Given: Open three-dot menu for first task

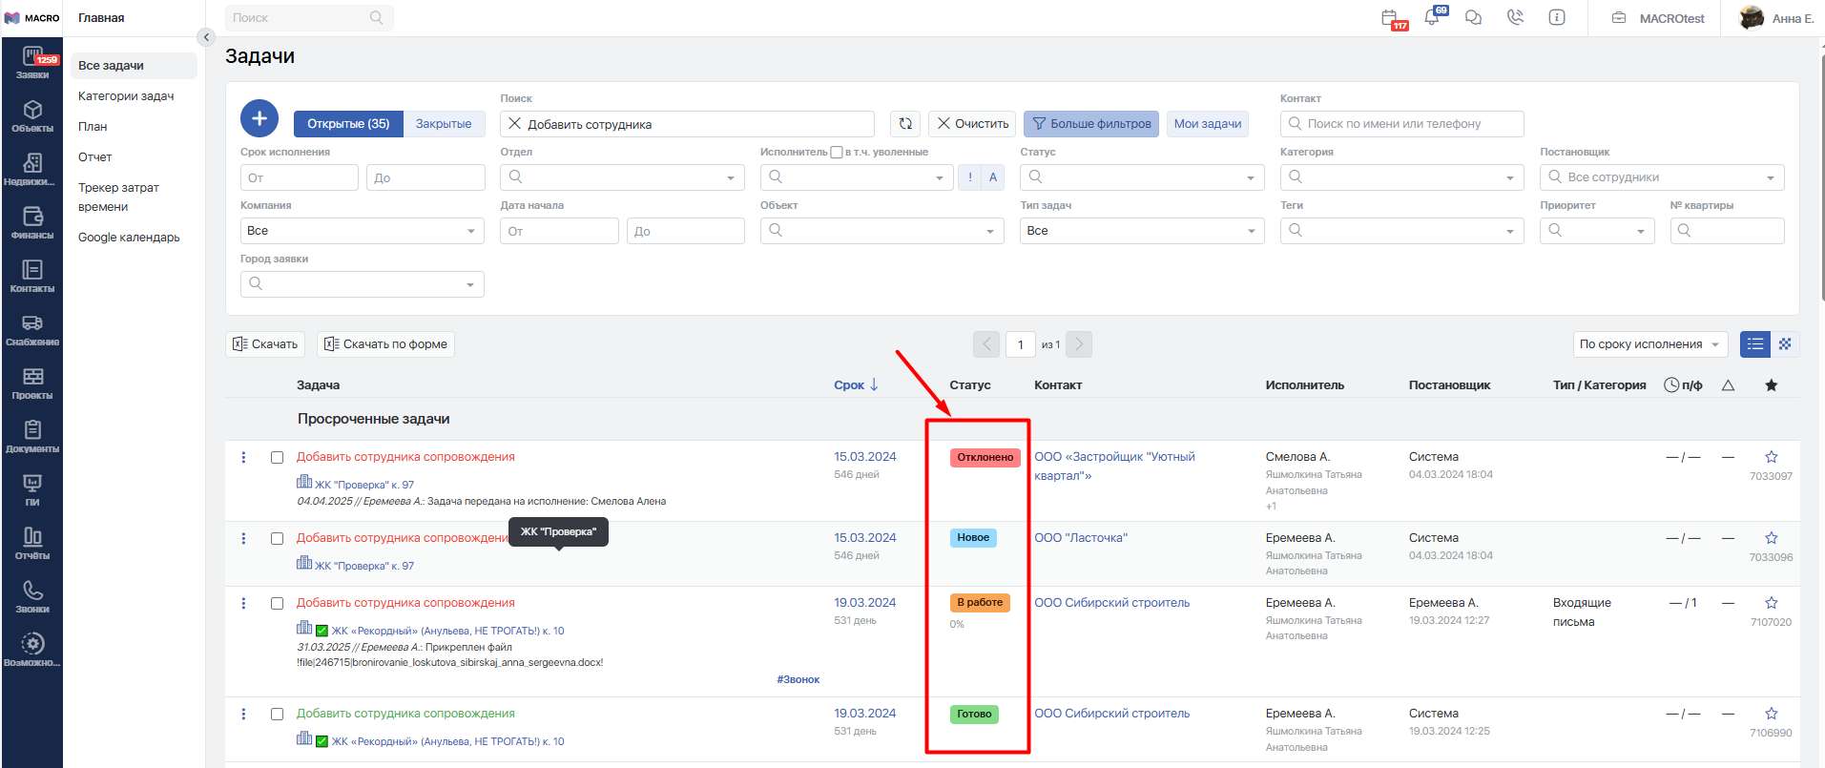Looking at the screenshot, I should [x=244, y=458].
